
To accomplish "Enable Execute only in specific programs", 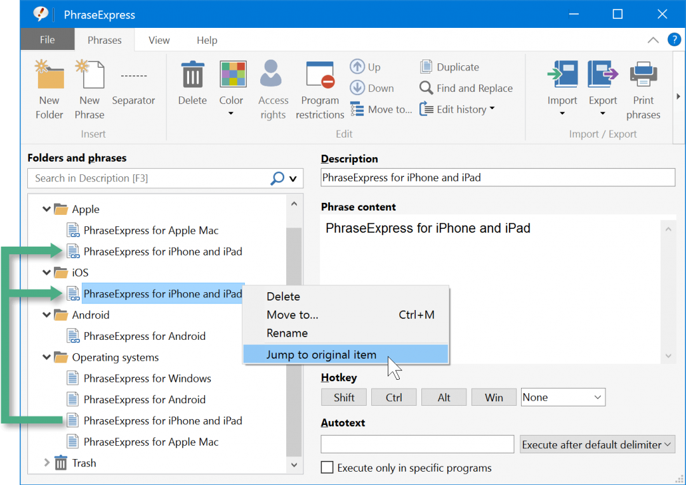I will pyautogui.click(x=327, y=467).
